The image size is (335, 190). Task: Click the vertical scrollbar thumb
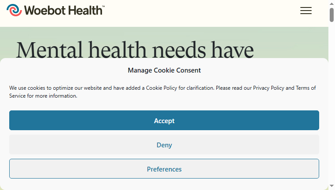click(x=331, y=15)
